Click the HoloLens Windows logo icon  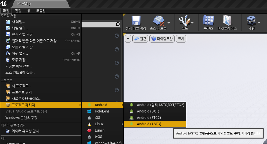coord(89,111)
